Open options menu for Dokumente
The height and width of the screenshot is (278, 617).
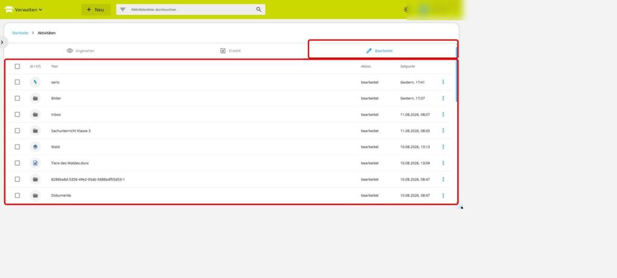pyautogui.click(x=443, y=196)
